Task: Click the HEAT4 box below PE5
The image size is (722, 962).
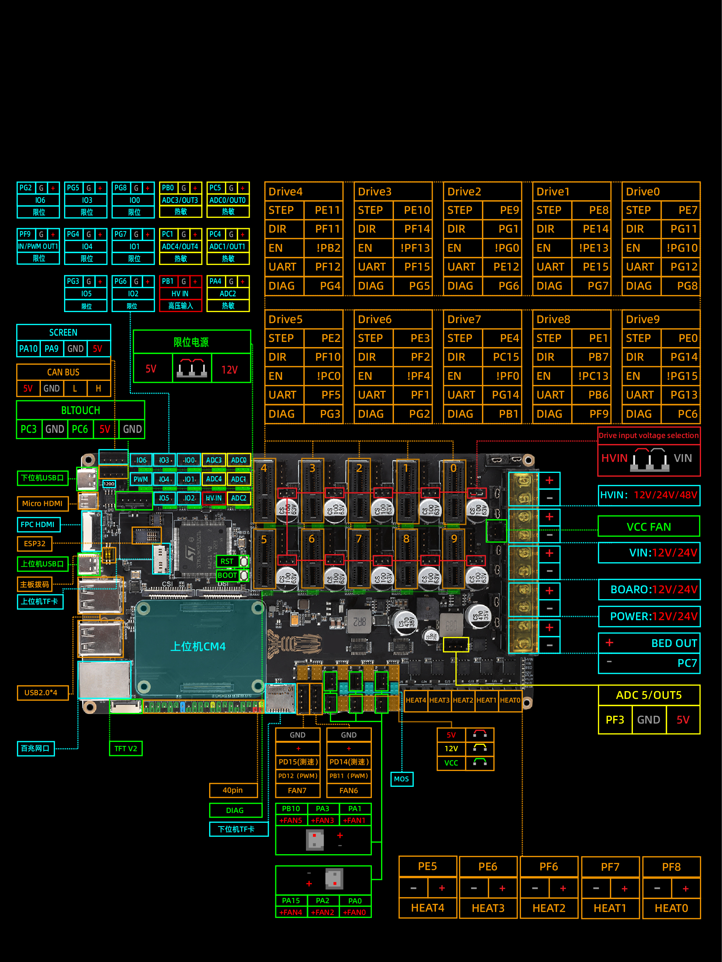Action: point(427,908)
